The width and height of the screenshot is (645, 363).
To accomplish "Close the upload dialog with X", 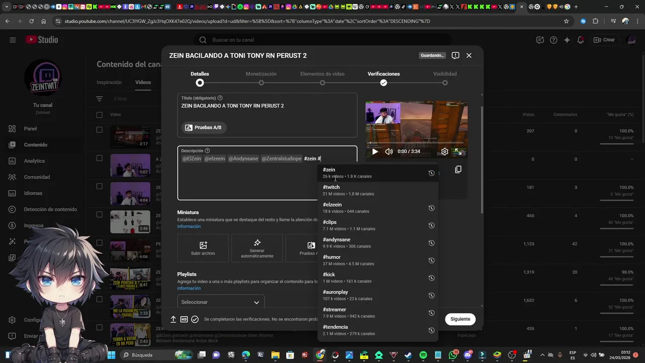I will 469,55.
